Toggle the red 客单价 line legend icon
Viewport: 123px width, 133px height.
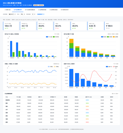114,66
